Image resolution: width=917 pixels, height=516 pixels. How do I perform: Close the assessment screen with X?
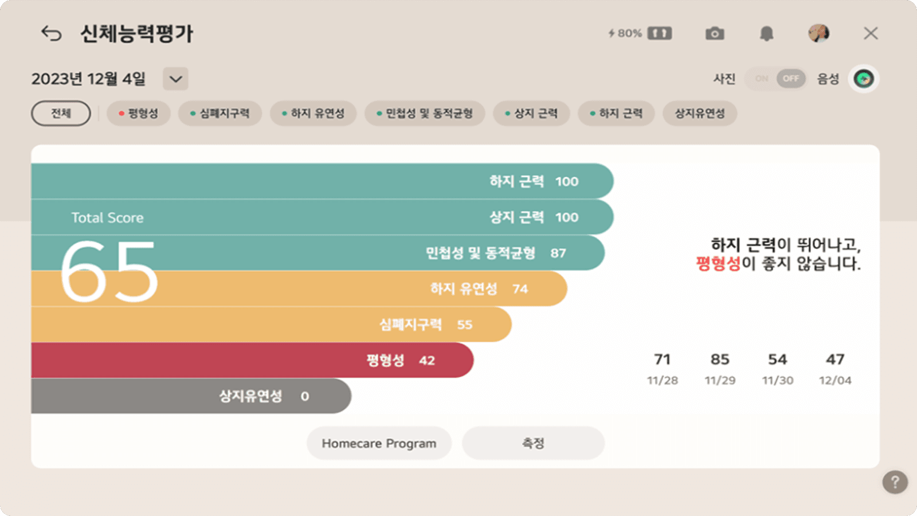pos(871,34)
